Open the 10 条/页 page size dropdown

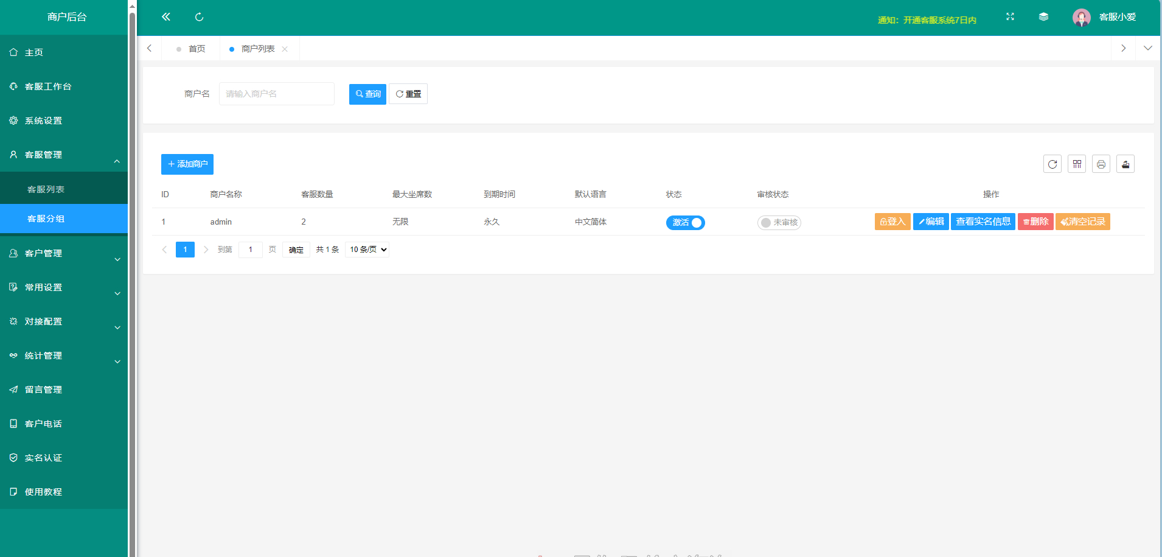pyautogui.click(x=367, y=250)
